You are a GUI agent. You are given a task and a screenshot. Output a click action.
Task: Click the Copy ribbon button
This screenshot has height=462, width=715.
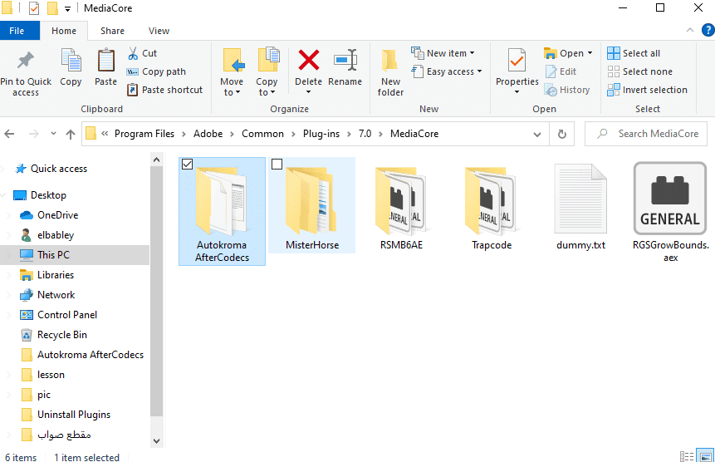pyautogui.click(x=71, y=67)
